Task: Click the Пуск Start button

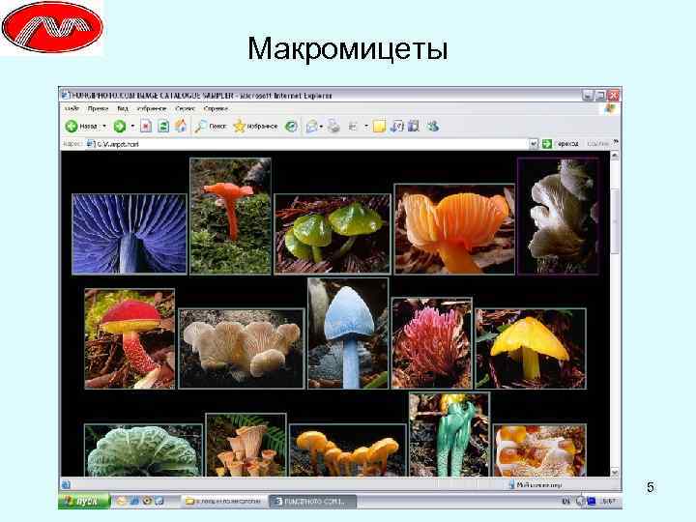Action: point(84,501)
